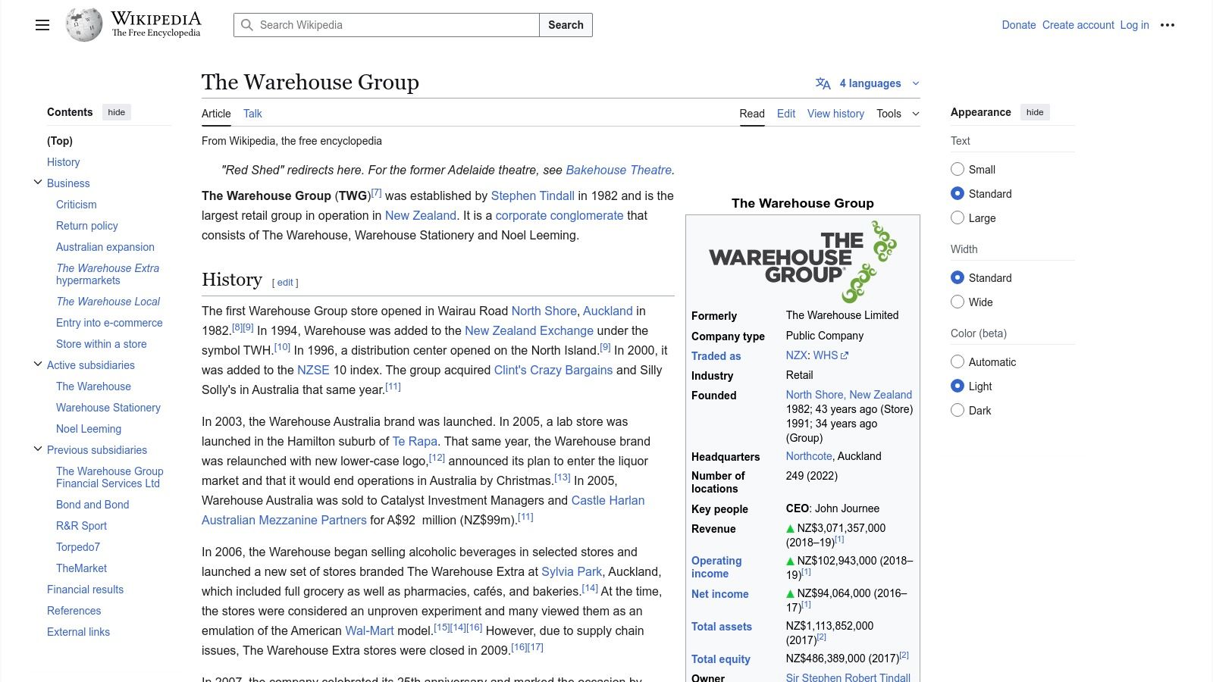Open the Wal-Mart link

click(x=369, y=630)
